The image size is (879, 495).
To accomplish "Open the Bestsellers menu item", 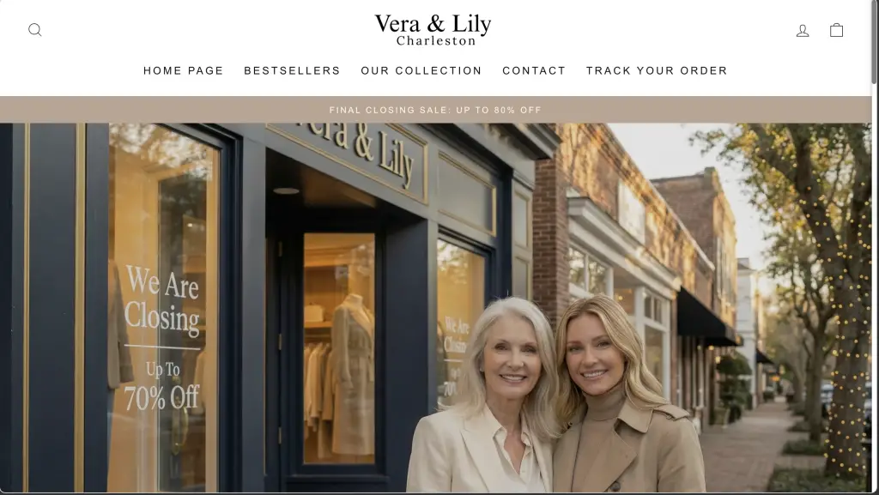I will pyautogui.click(x=292, y=70).
